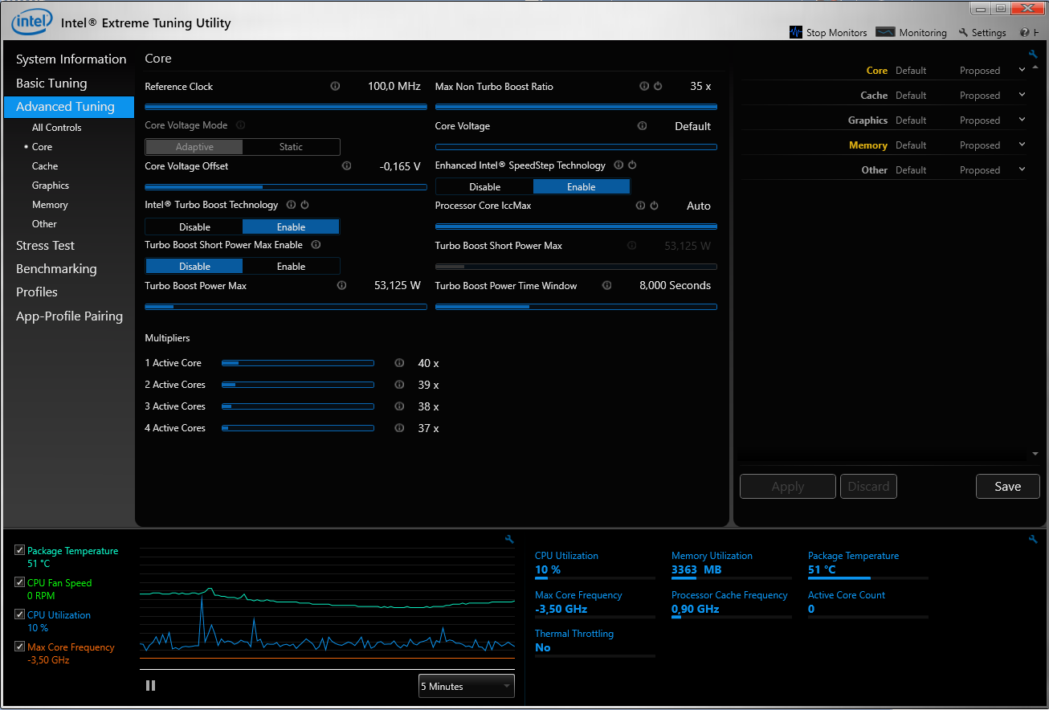Open Benchmarking section
Viewport: 1049px width, 710px height.
tap(56, 269)
